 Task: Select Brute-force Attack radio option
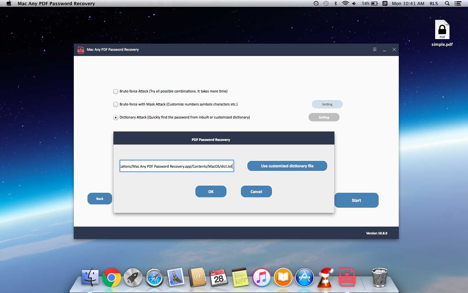(x=116, y=91)
